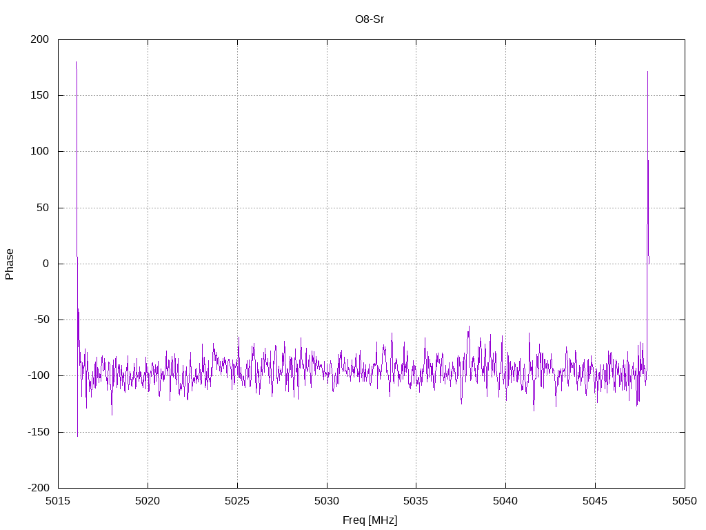Click y-axis tick label 0
706x530 pixels.
(46, 264)
